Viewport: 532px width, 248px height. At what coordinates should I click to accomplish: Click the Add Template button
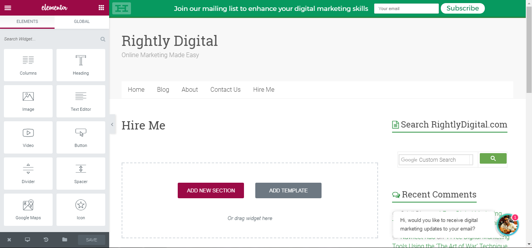(288, 190)
